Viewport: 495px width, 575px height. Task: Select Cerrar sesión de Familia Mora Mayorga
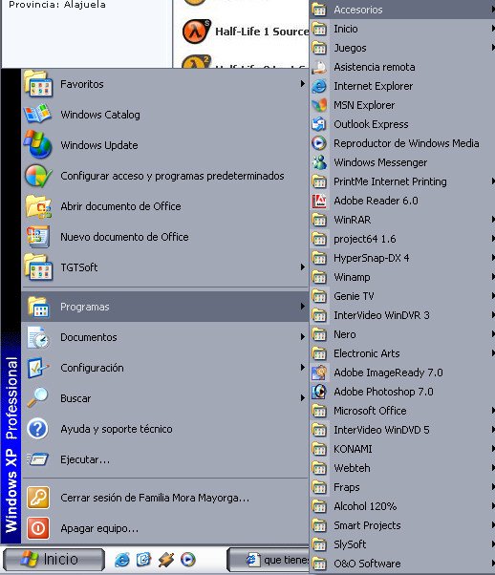[x=165, y=498]
